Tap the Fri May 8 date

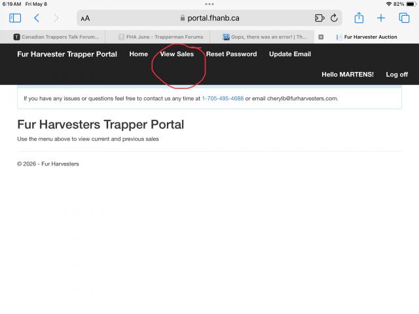36,4
